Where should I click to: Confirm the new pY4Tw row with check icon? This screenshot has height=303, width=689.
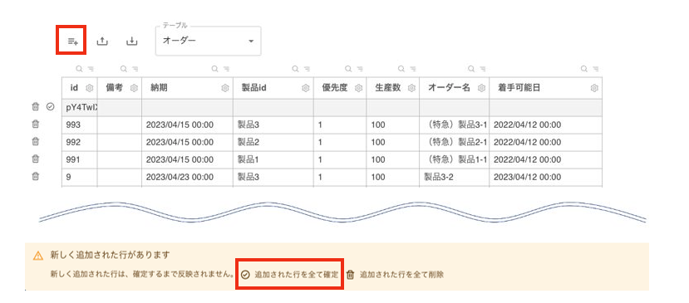(50, 107)
